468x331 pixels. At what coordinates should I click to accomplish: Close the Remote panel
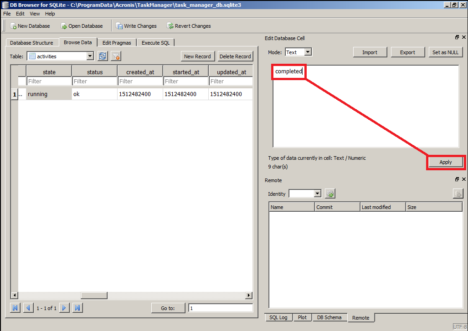464,179
